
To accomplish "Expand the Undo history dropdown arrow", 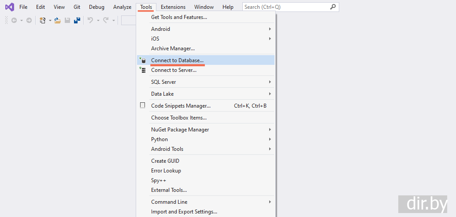I will (98, 20).
